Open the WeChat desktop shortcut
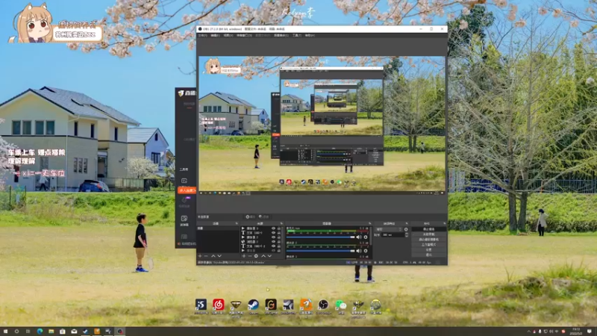597x336 pixels. pyautogui.click(x=340, y=305)
